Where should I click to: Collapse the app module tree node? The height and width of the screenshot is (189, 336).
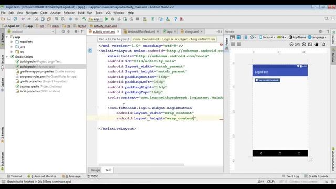7,37
